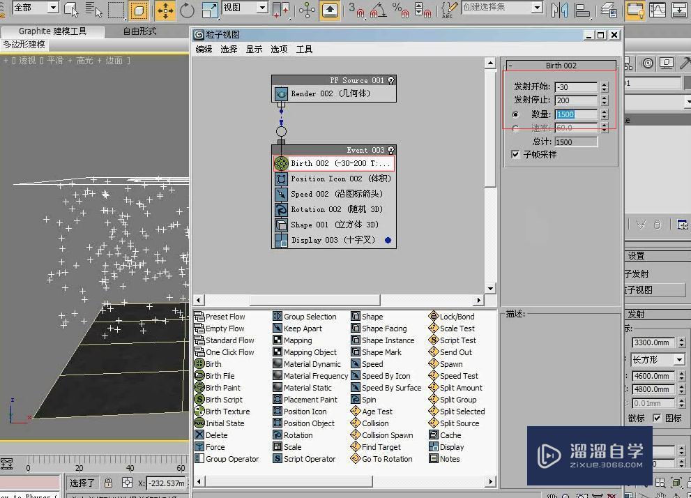691x498 pixels.
Task: Select the Shape 001 operator
Action: click(x=333, y=225)
